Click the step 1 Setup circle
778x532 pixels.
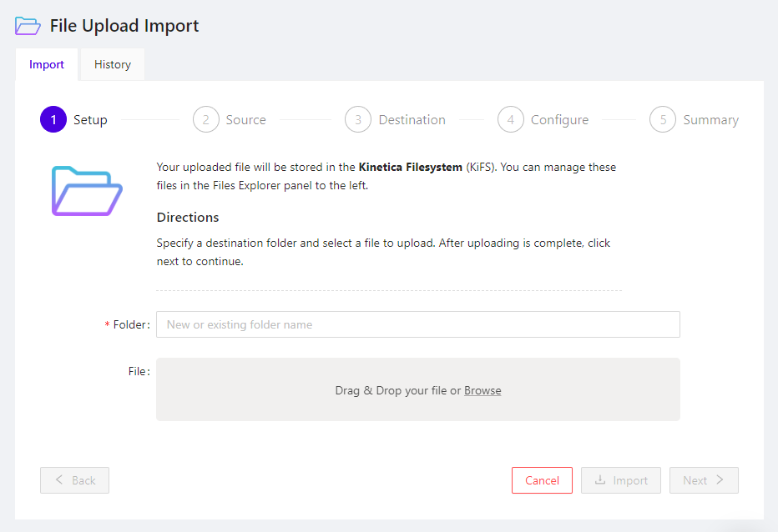(x=53, y=119)
